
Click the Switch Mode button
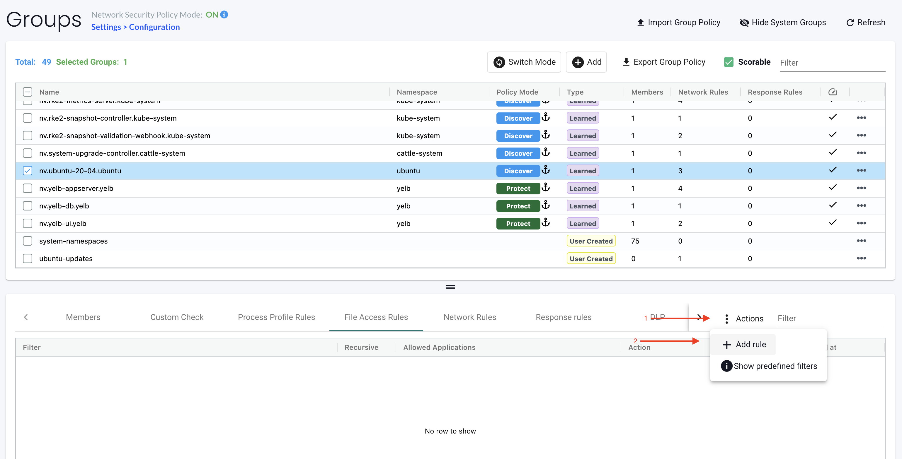524,62
